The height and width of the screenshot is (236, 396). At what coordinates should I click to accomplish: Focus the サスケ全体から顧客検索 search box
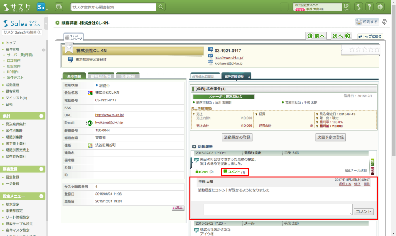pos(113,7)
